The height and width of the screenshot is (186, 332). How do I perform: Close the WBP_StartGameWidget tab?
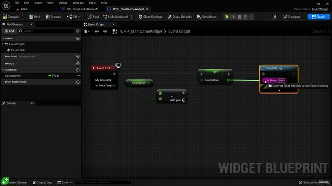(147, 9)
